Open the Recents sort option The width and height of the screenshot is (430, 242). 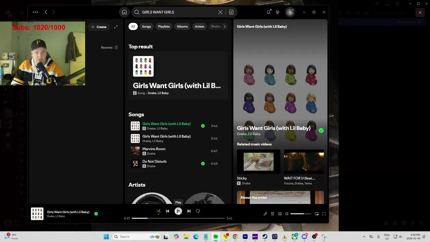(109, 47)
